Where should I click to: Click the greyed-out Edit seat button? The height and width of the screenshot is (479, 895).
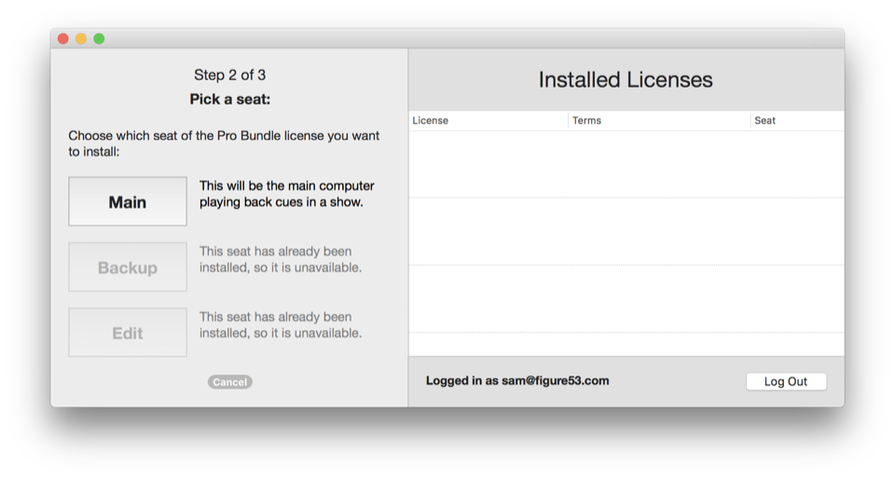128,333
